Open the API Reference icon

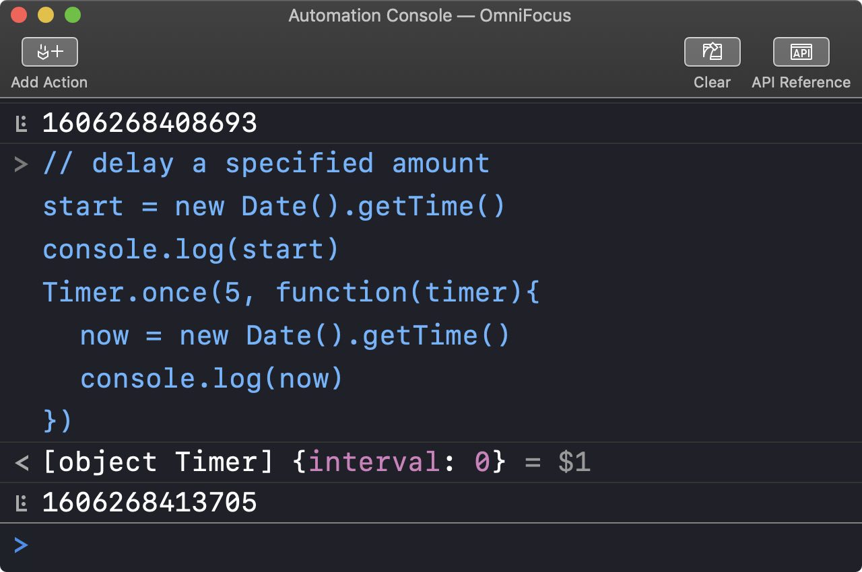pyautogui.click(x=801, y=52)
